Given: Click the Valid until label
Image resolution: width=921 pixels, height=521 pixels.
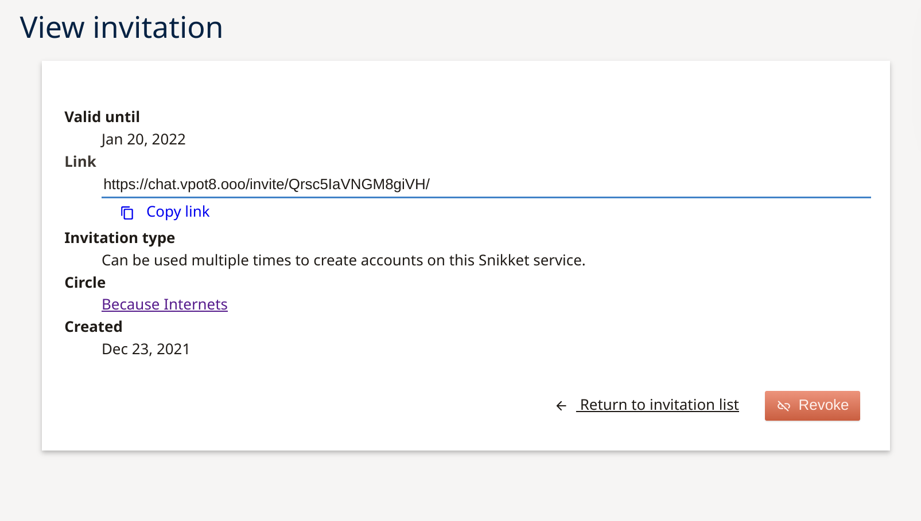Looking at the screenshot, I should [102, 117].
